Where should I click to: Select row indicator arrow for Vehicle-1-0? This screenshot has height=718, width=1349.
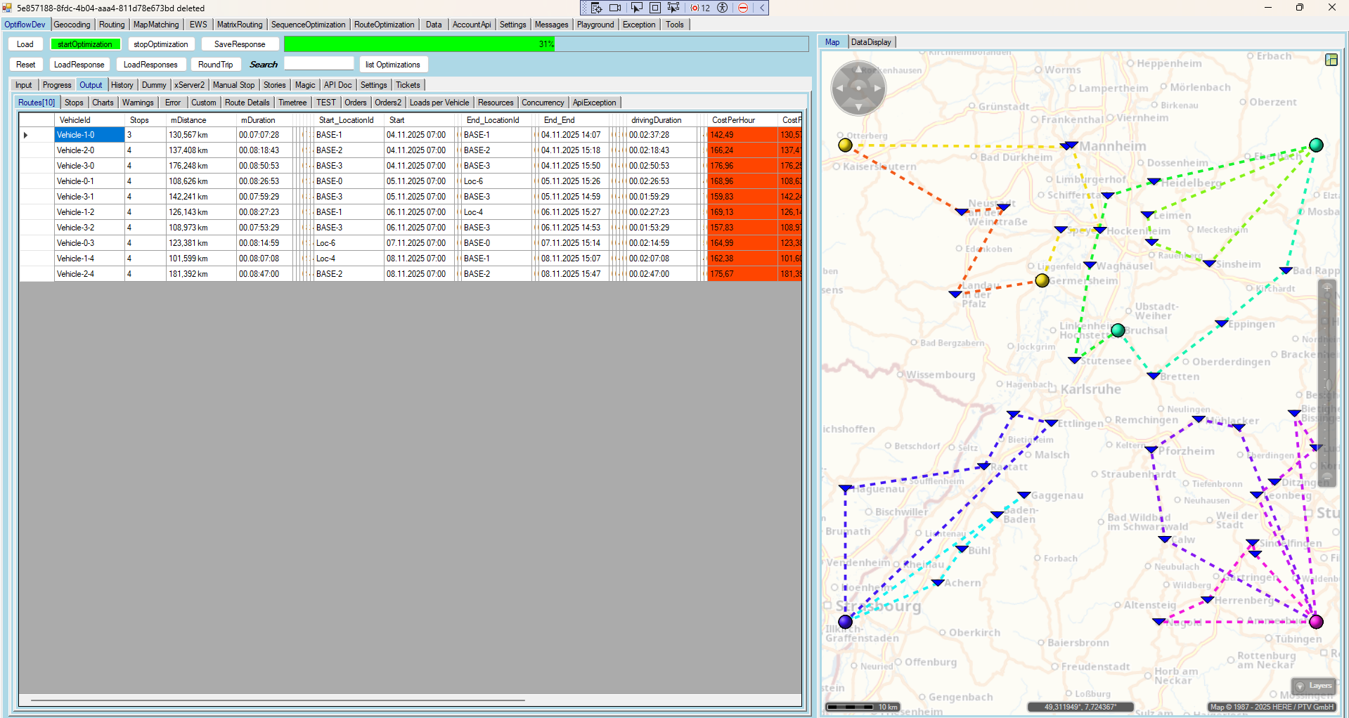(x=26, y=135)
